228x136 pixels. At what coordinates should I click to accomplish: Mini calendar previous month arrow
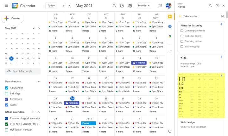(x=34, y=28)
